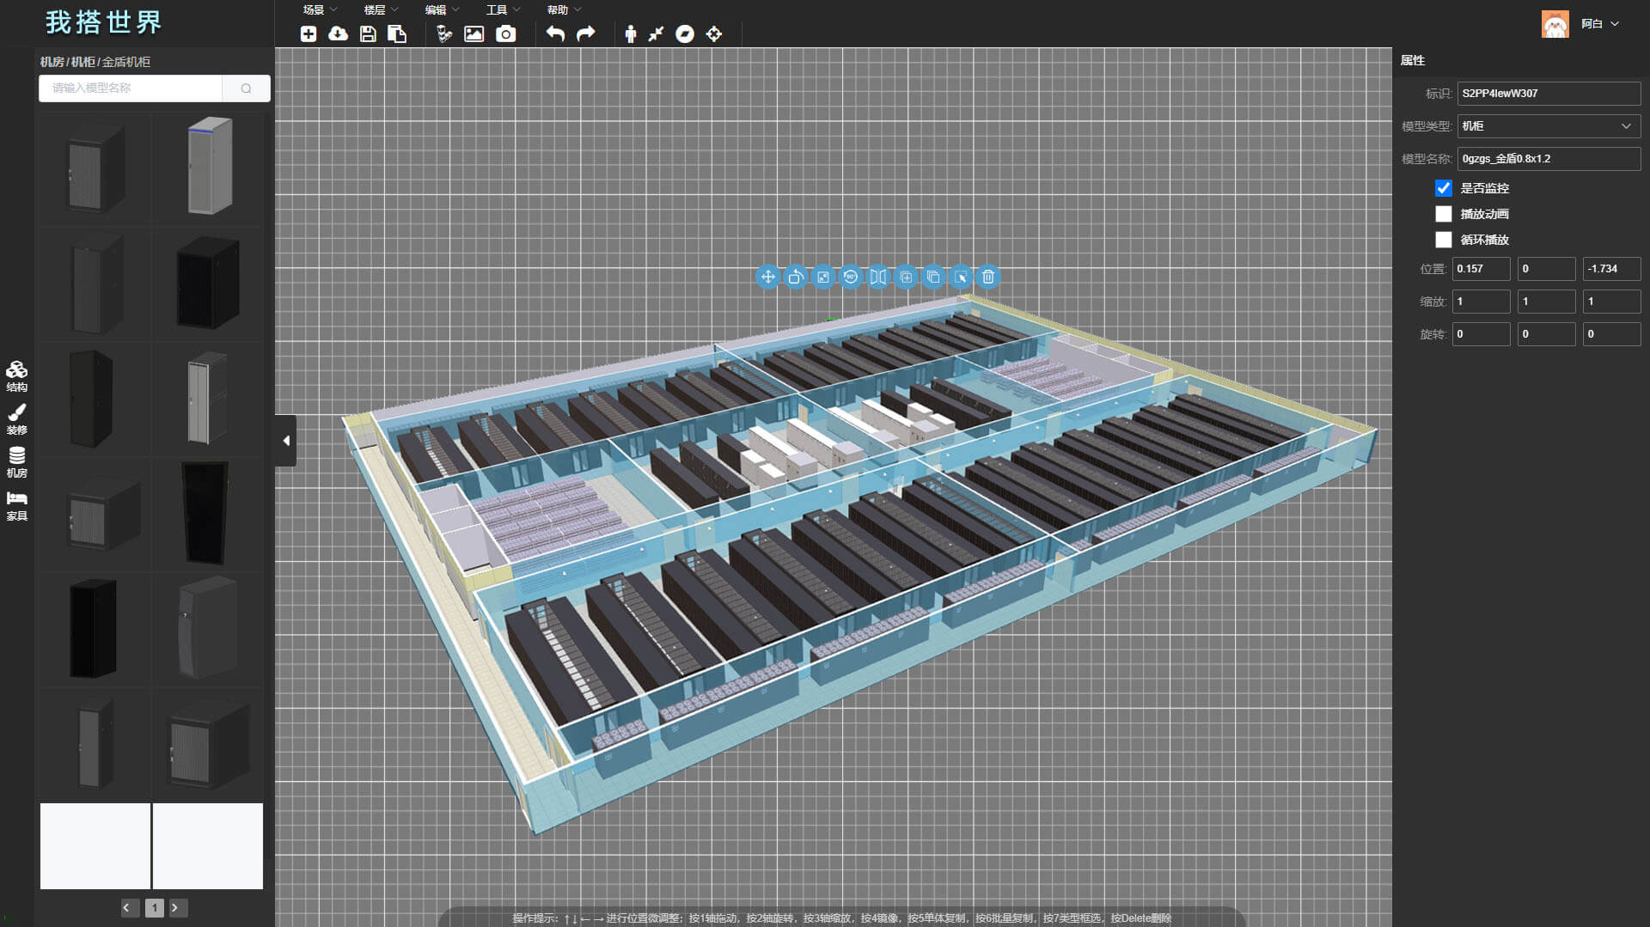Image resolution: width=1650 pixels, height=927 pixels.
Task: Click the model name search field
Action: 131,88
